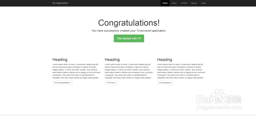
Task: Go to the Contact page
Action: pyautogui.click(x=184, y=3)
